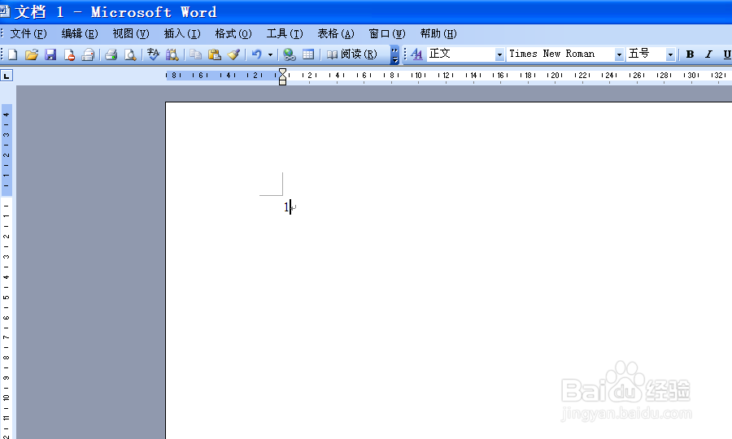The image size is (732, 439).
Task: Click the e-mail envelope icon
Action: [x=88, y=54]
